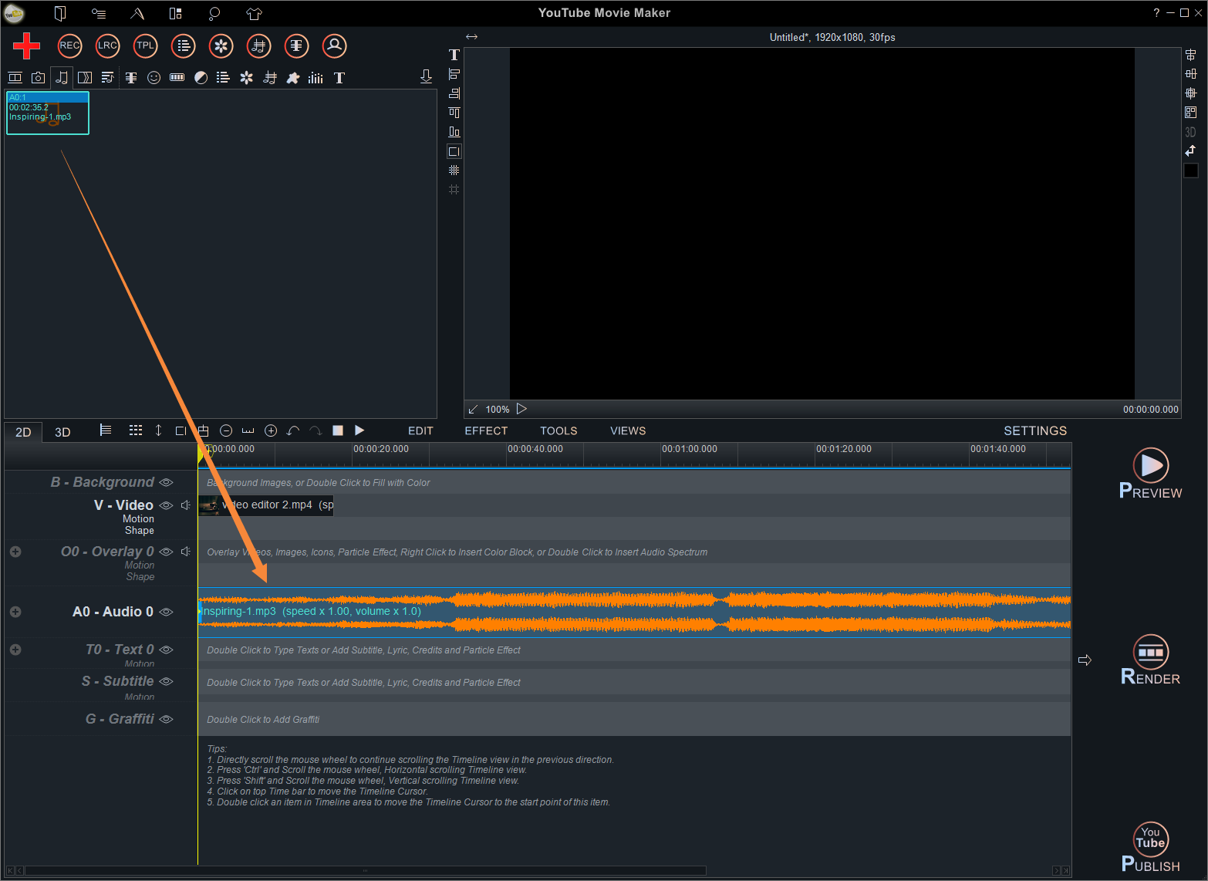Click the play triangle below the preview

point(521,409)
